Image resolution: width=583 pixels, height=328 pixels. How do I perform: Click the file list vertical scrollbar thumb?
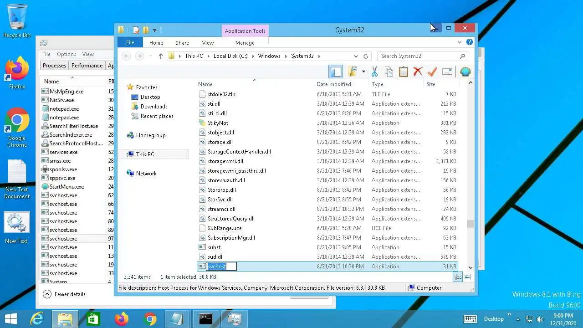click(470, 224)
